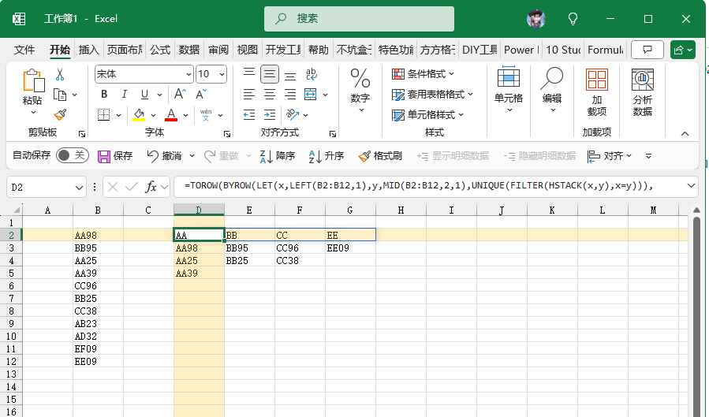Open the 对齐 align dropdown in quick toolbar

(610, 156)
